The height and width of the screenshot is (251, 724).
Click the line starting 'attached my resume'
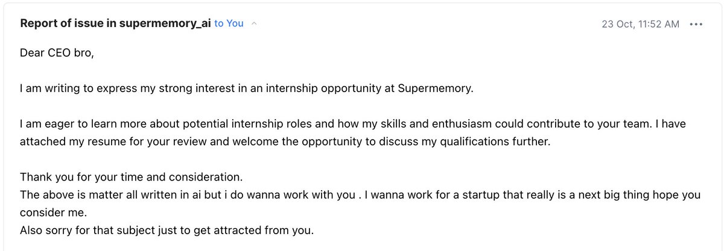pyautogui.click(x=285, y=141)
